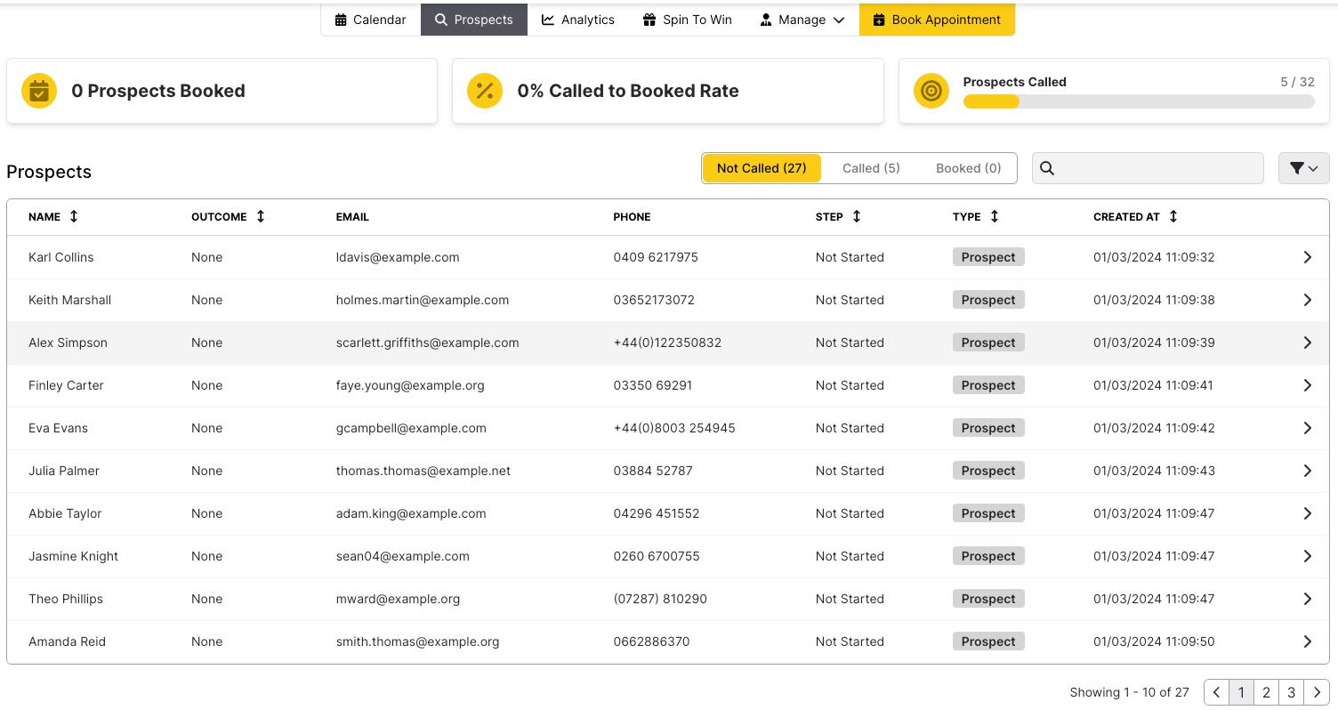Click the magnifier icon in search box

[x=1047, y=168]
